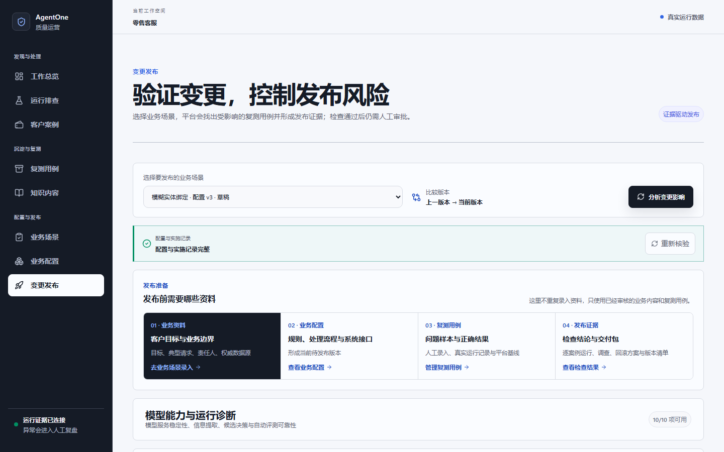Click the 分析变更影响 button

coord(661,197)
